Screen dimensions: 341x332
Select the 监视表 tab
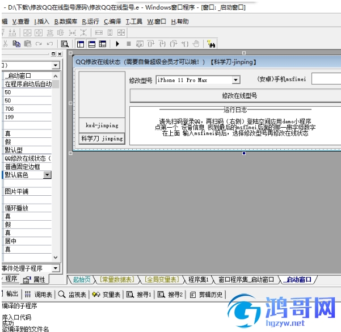(x=72, y=295)
